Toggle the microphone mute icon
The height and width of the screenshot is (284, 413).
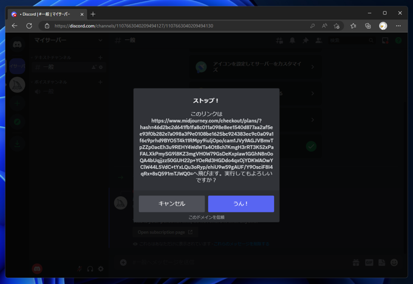tap(80, 269)
